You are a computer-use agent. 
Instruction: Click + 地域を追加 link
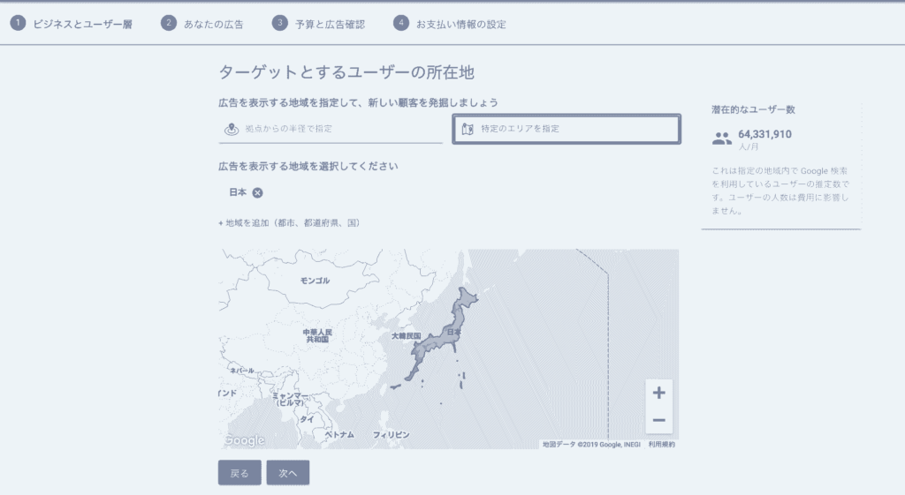pyautogui.click(x=289, y=223)
